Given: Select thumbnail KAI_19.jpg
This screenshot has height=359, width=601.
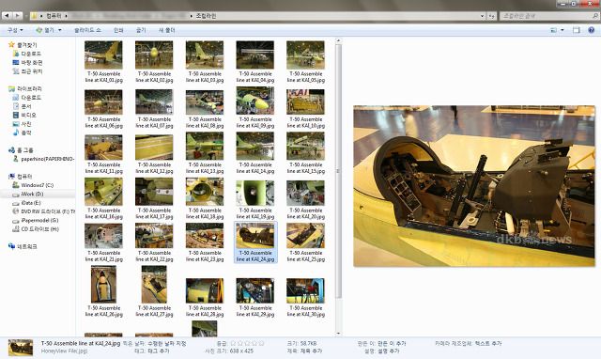Looking at the screenshot, I should [x=254, y=193].
